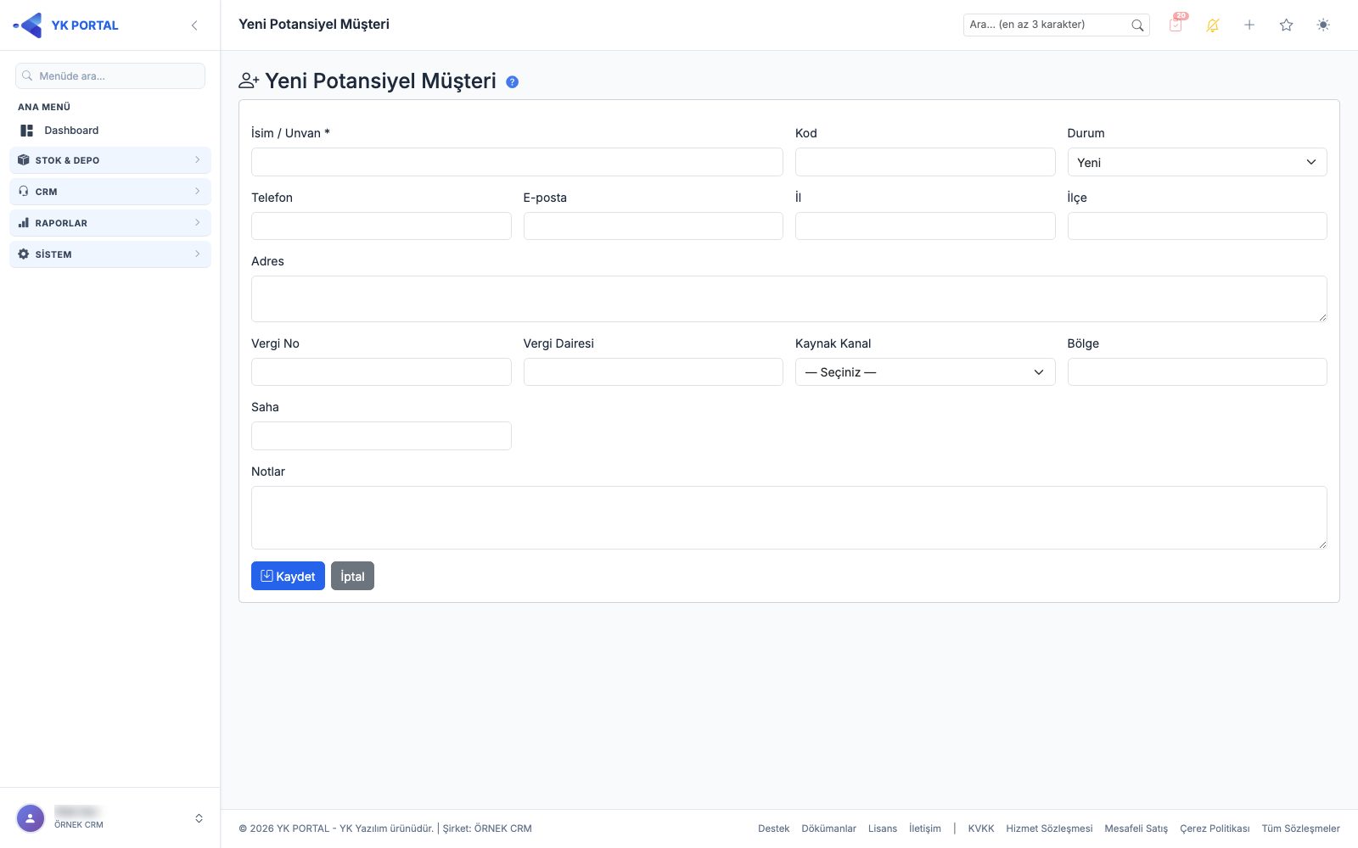Click the İsim / Unvan input field
The width and height of the screenshot is (1358, 848).
point(517,162)
